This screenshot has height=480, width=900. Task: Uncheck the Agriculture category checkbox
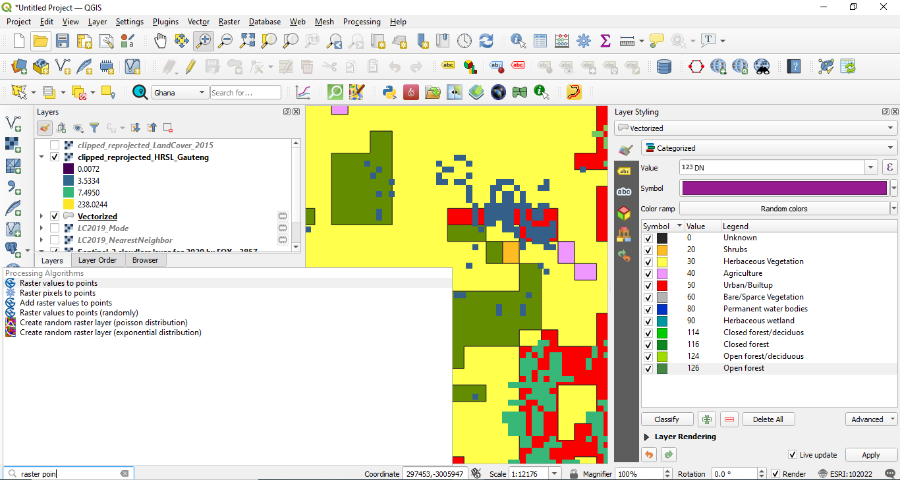(x=648, y=273)
